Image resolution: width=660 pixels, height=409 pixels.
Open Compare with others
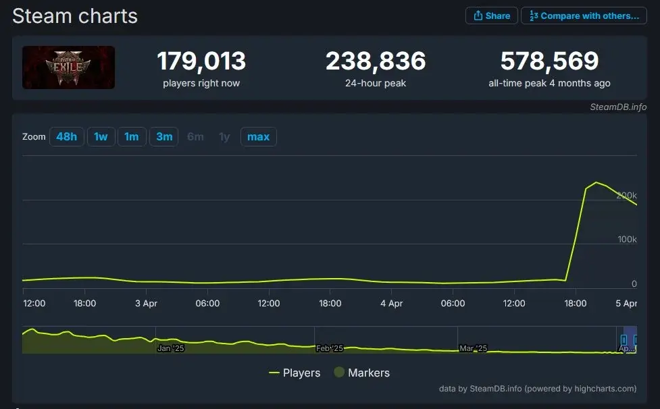pos(584,16)
